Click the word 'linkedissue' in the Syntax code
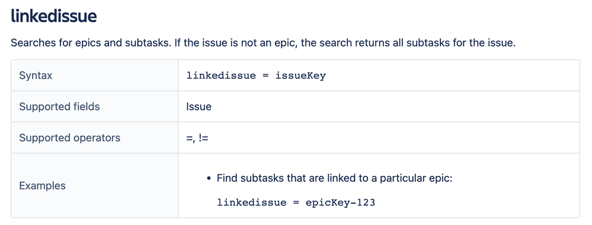Screen dimensions: 592x225 point(221,76)
